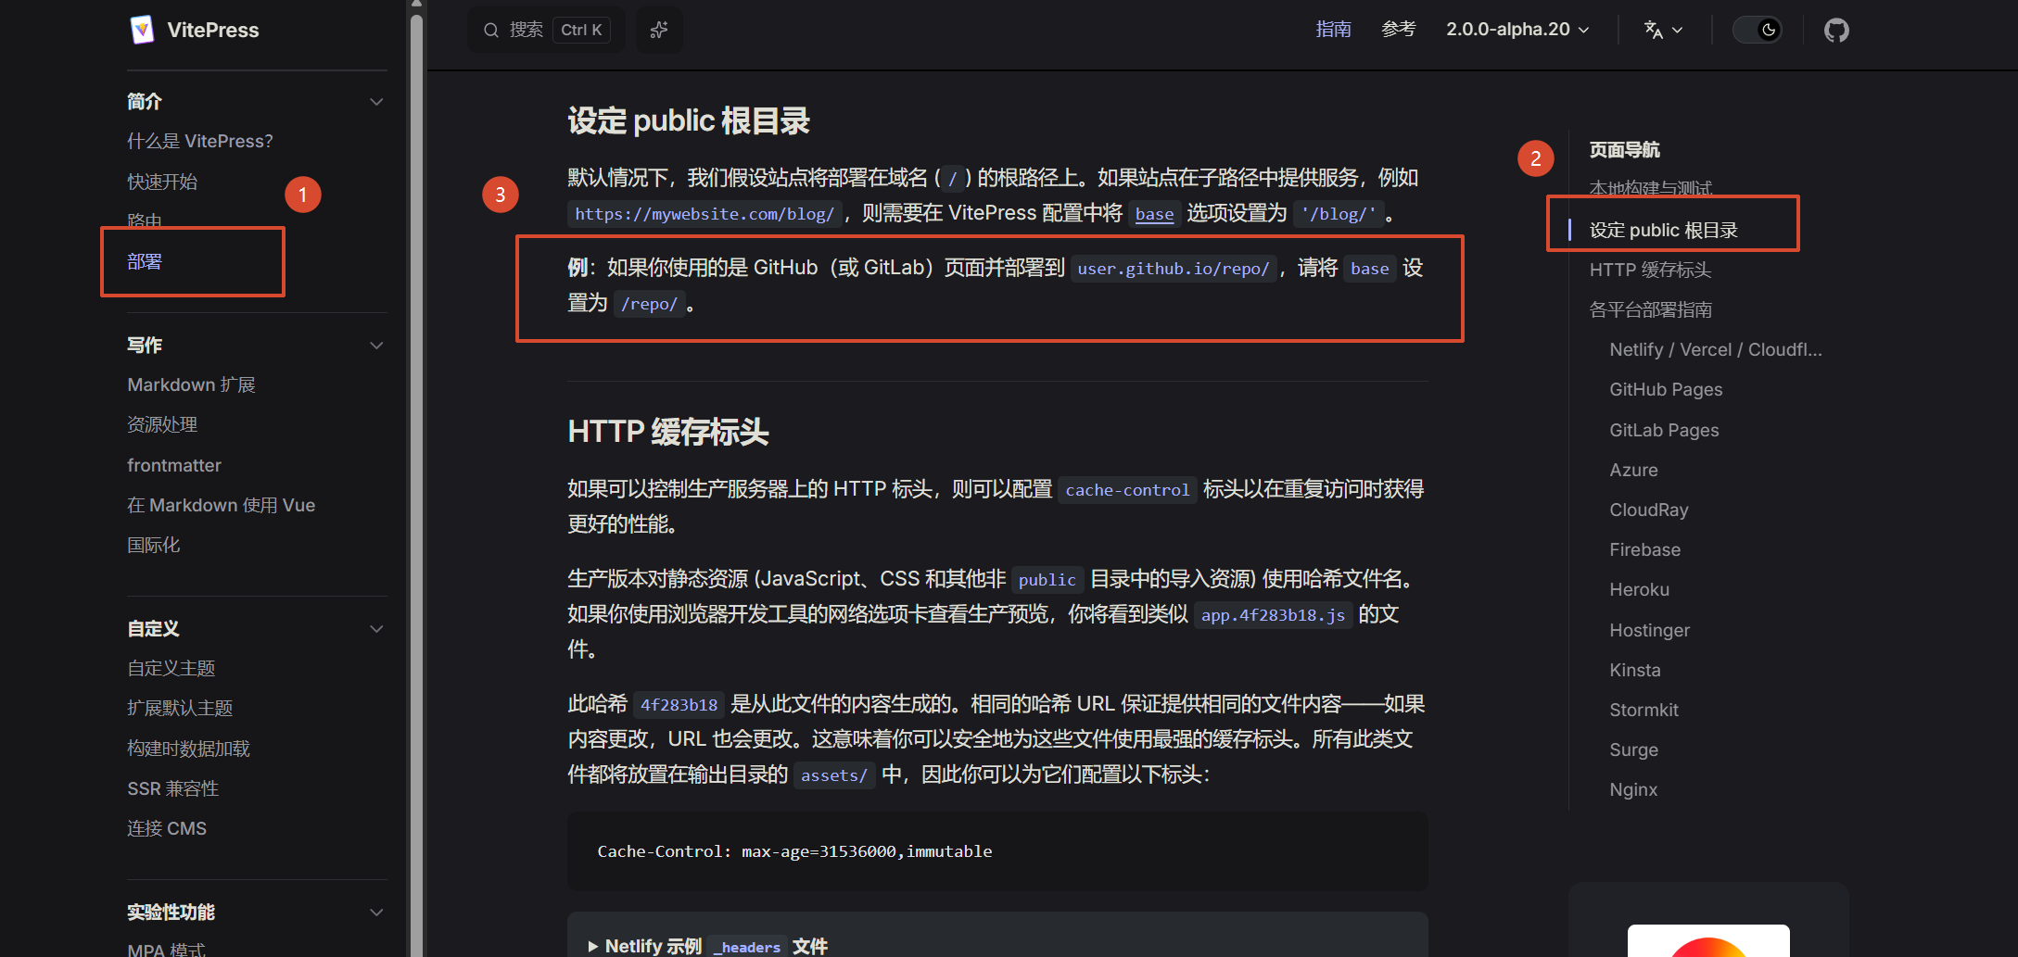Screen dimensions: 2018x957
Task: Open the SSR 兼容性 sidebar page
Action: pyautogui.click(x=173, y=788)
